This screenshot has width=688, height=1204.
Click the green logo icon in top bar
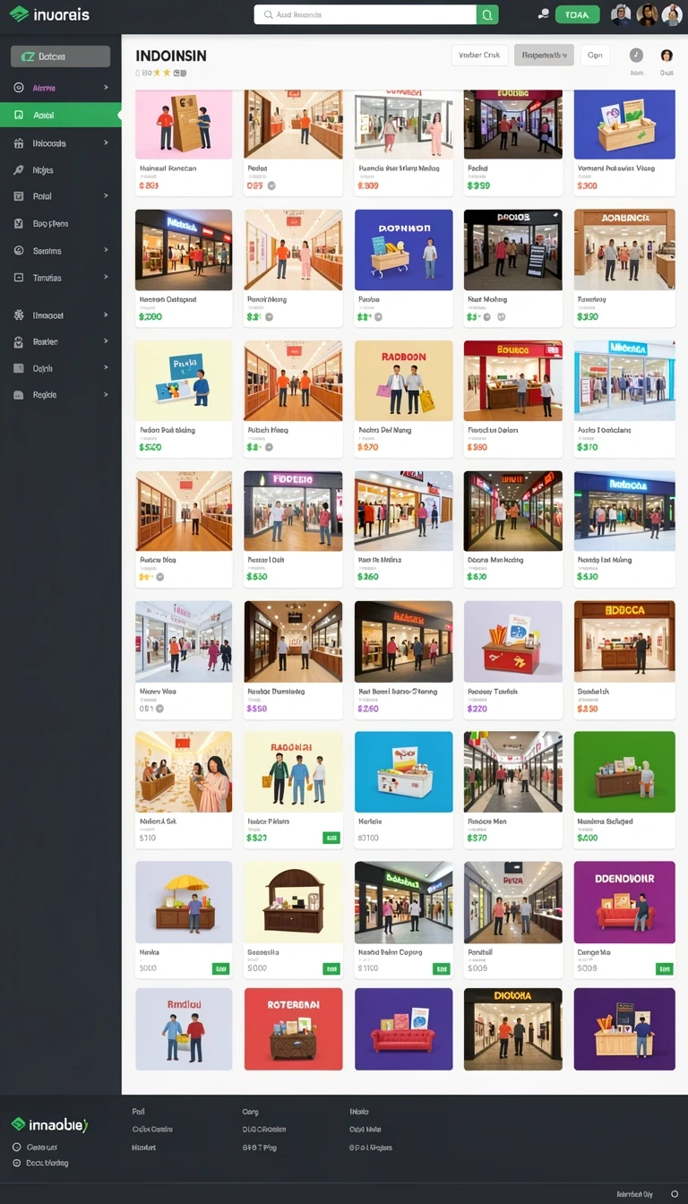tap(18, 13)
